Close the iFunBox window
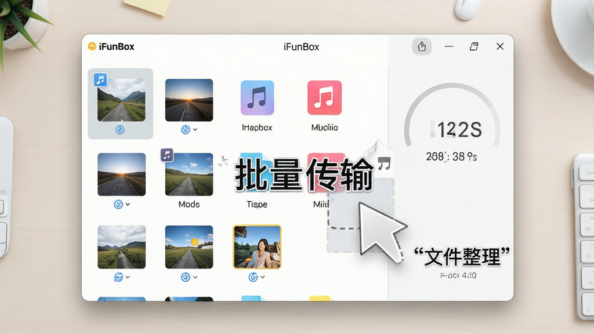The width and height of the screenshot is (594, 334). coord(500,46)
